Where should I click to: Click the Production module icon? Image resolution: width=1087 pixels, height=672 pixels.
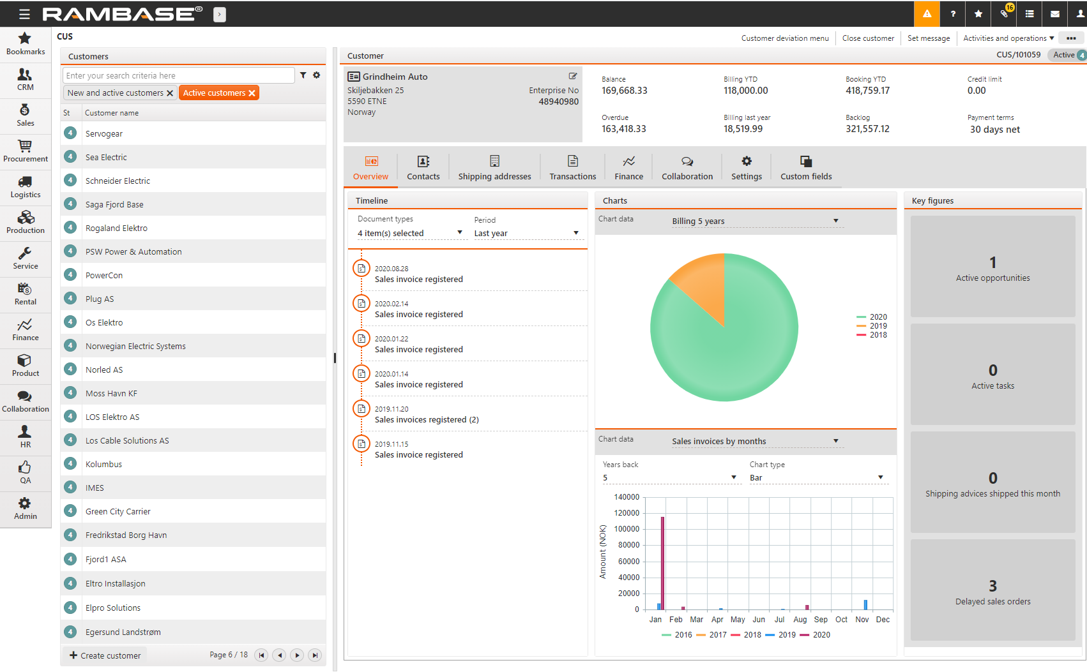click(x=26, y=221)
